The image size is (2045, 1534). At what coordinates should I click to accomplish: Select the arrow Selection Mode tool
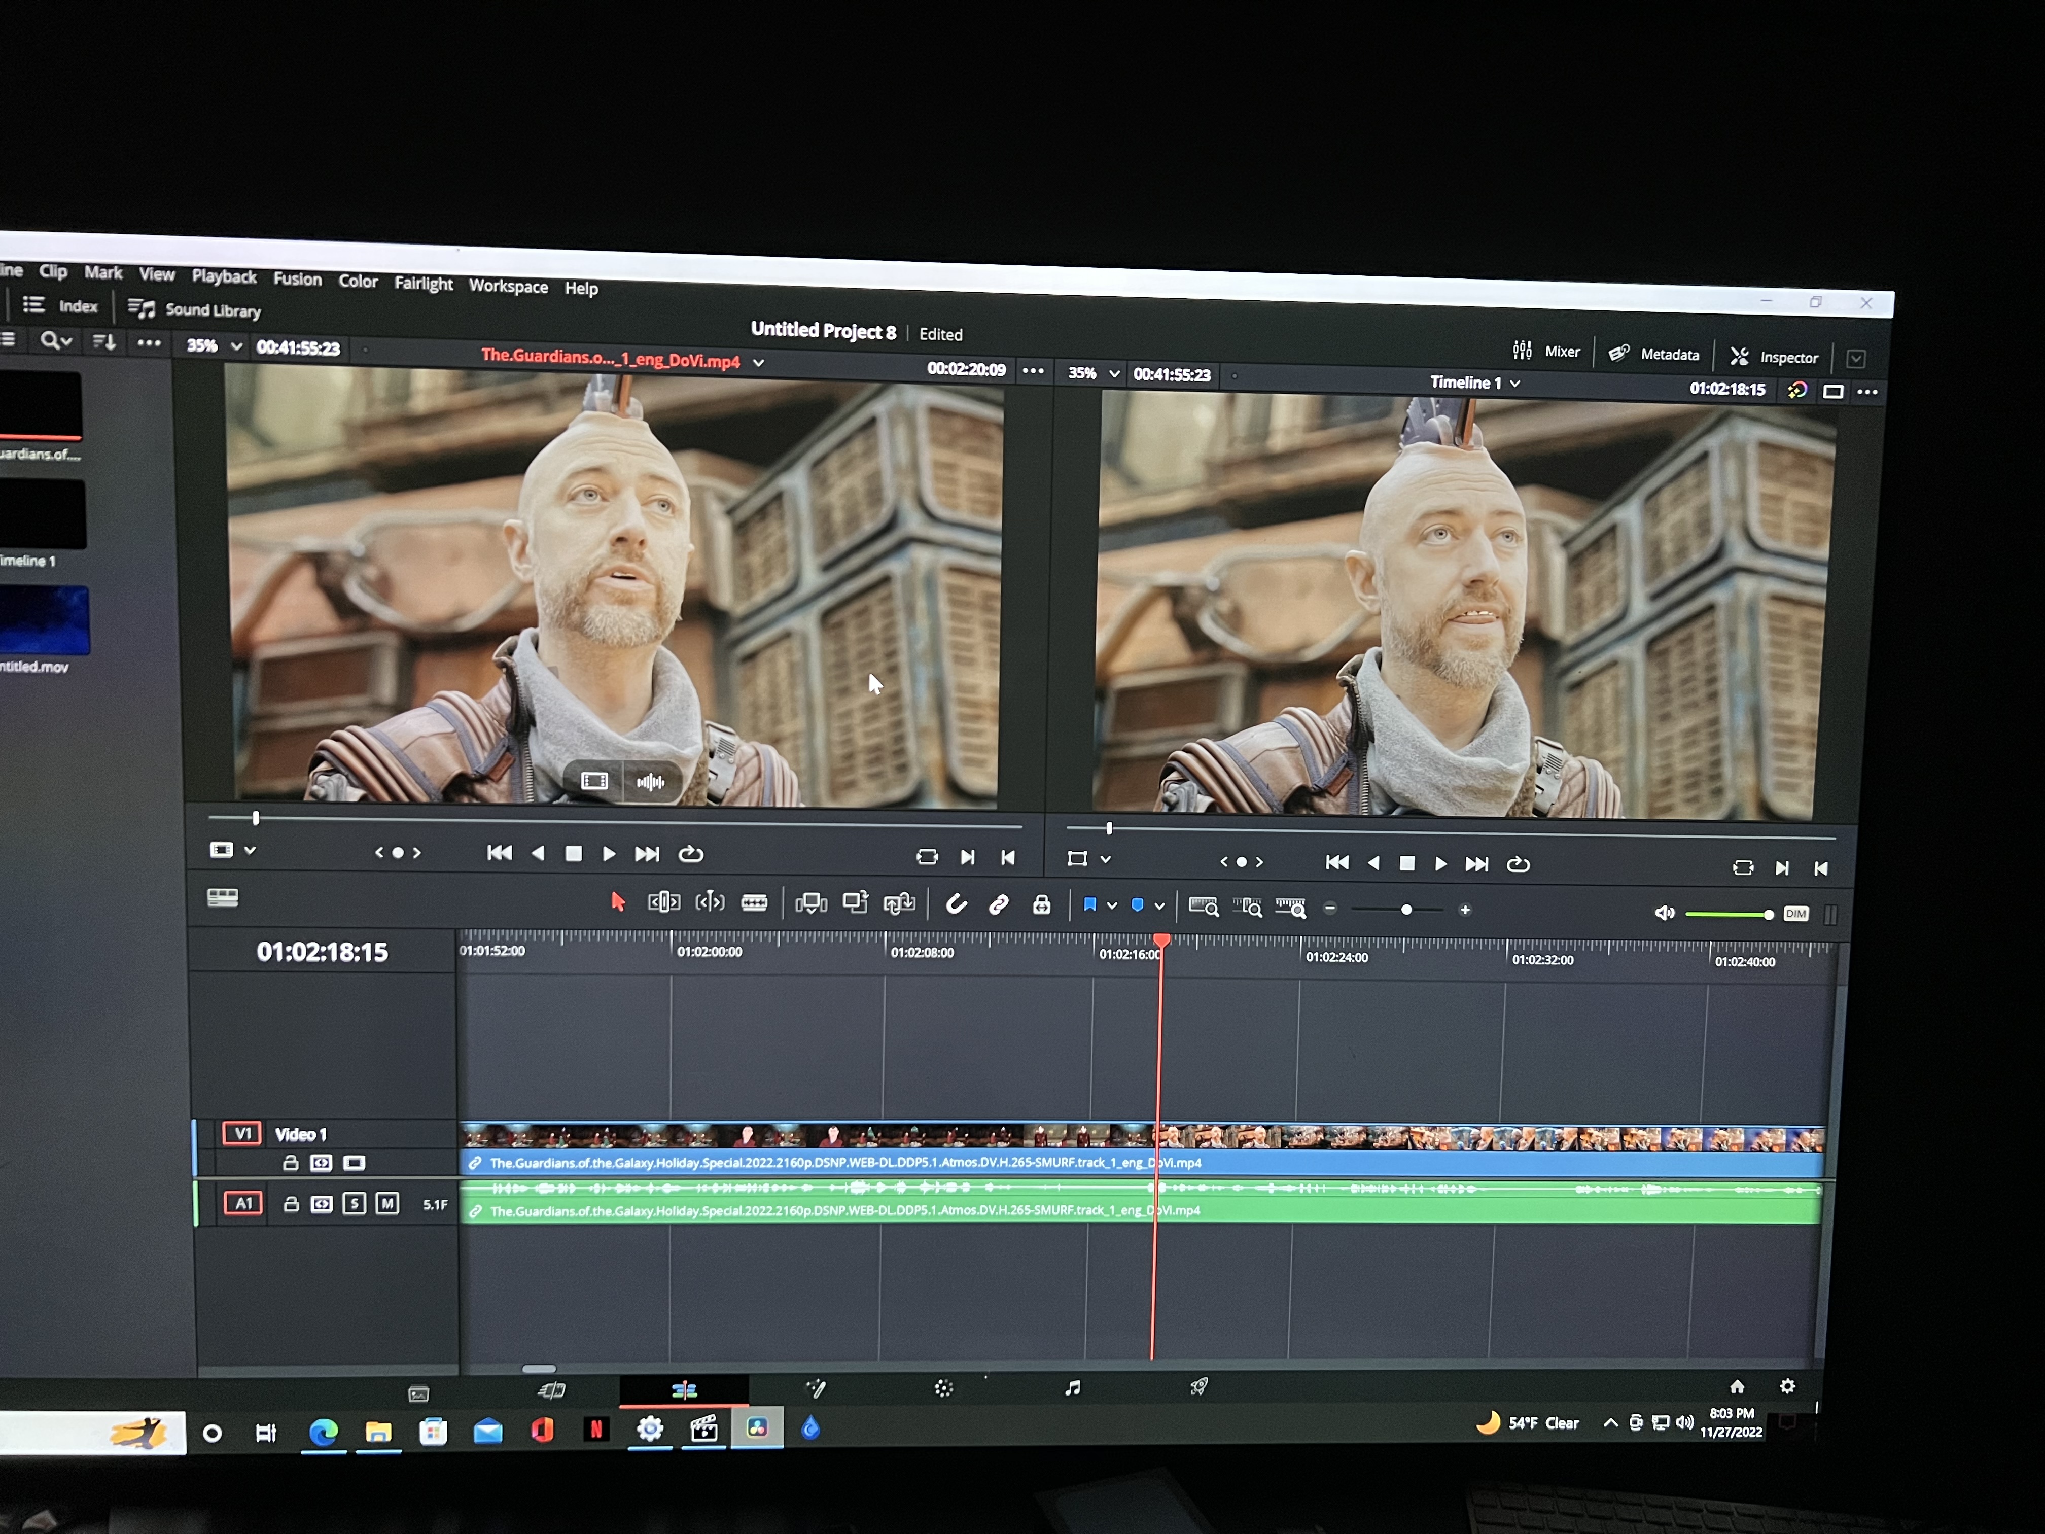[618, 901]
